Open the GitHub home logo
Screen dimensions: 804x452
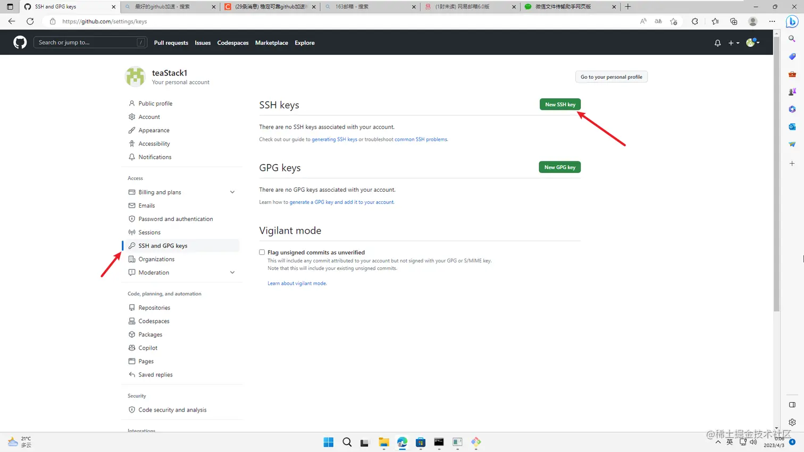pyautogui.click(x=20, y=42)
